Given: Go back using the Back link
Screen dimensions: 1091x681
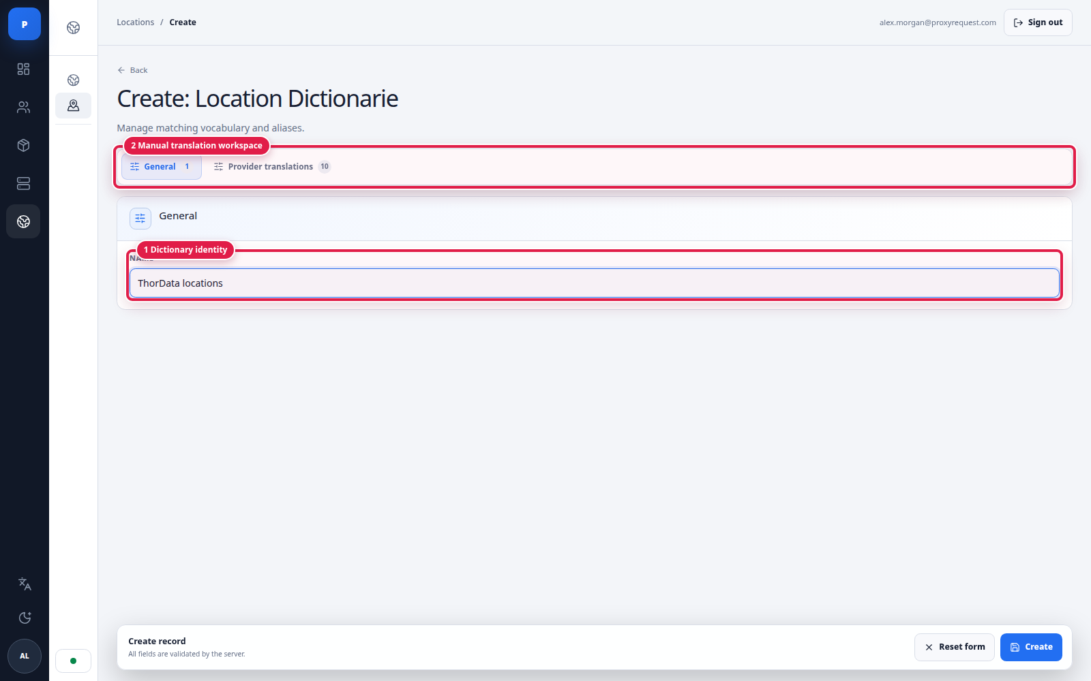Looking at the screenshot, I should pyautogui.click(x=132, y=70).
